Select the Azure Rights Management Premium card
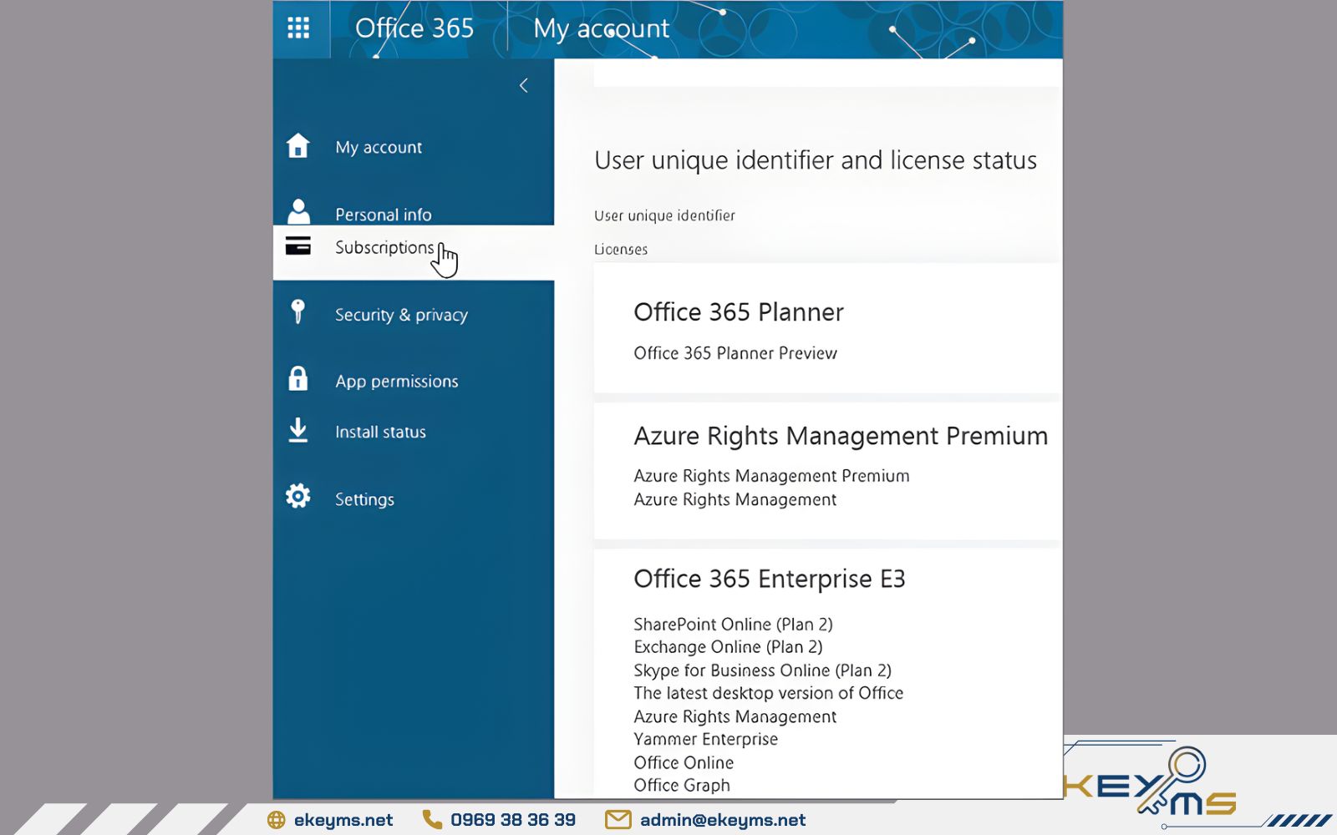 [x=826, y=470]
